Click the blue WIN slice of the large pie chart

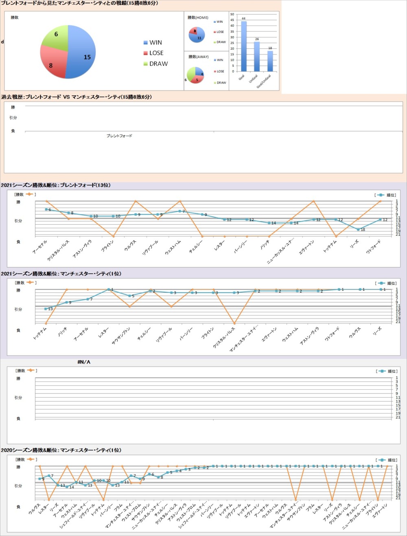(x=83, y=53)
